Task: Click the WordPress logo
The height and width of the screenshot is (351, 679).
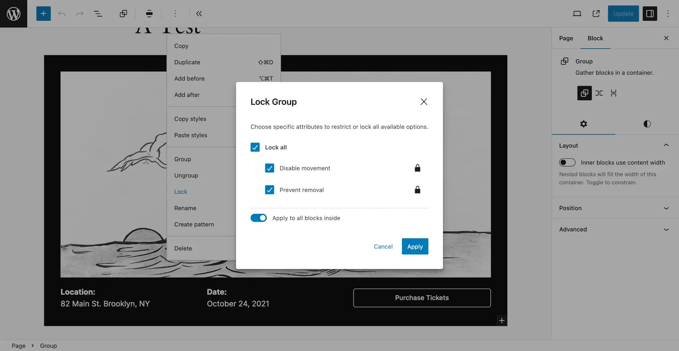Action: 13,14
